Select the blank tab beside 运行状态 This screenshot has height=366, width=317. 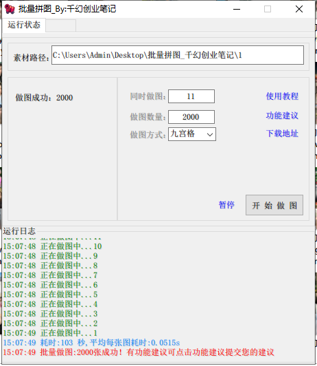click(x=61, y=25)
